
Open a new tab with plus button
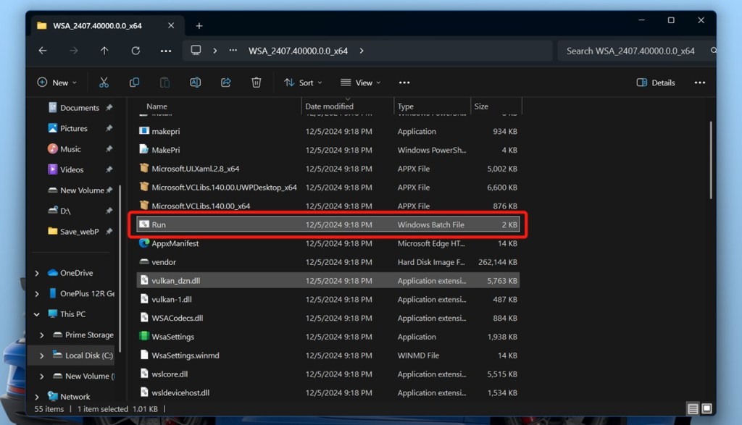pyautogui.click(x=199, y=25)
